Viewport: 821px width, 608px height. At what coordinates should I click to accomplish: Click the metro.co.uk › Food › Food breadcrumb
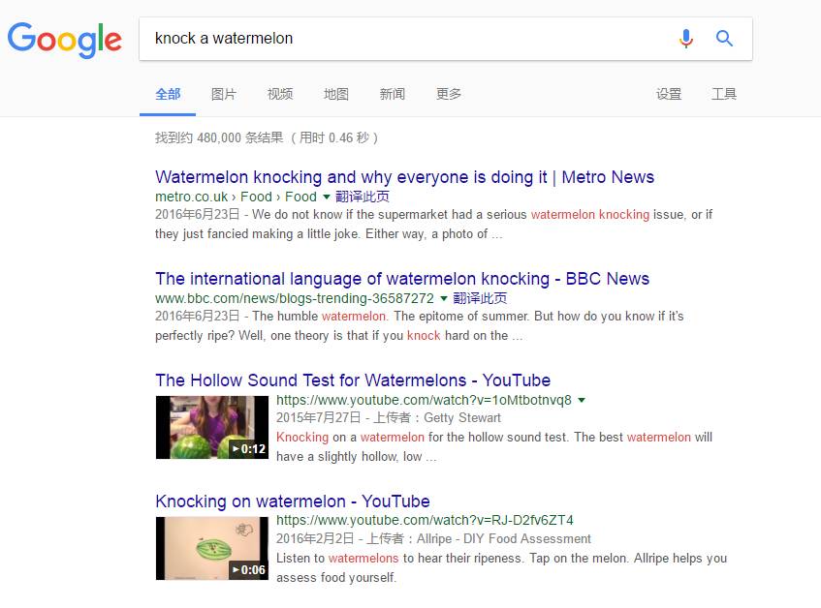pyautogui.click(x=236, y=198)
